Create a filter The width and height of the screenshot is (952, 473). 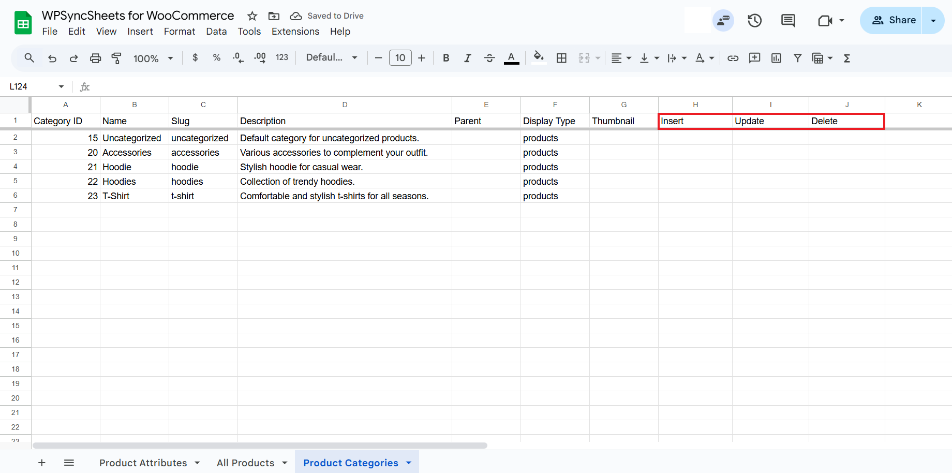798,58
